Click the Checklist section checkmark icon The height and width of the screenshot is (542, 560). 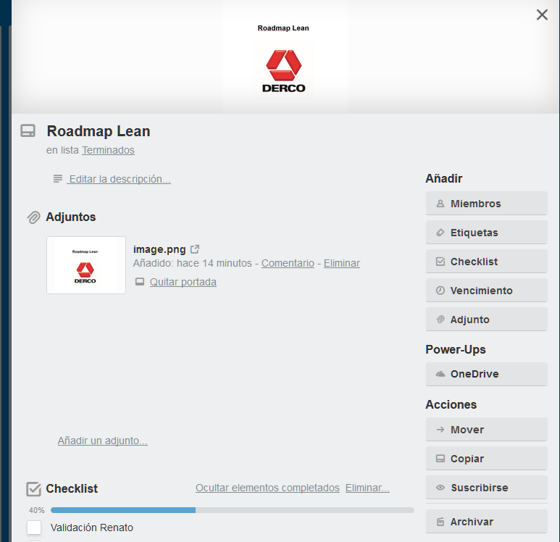[33, 489]
